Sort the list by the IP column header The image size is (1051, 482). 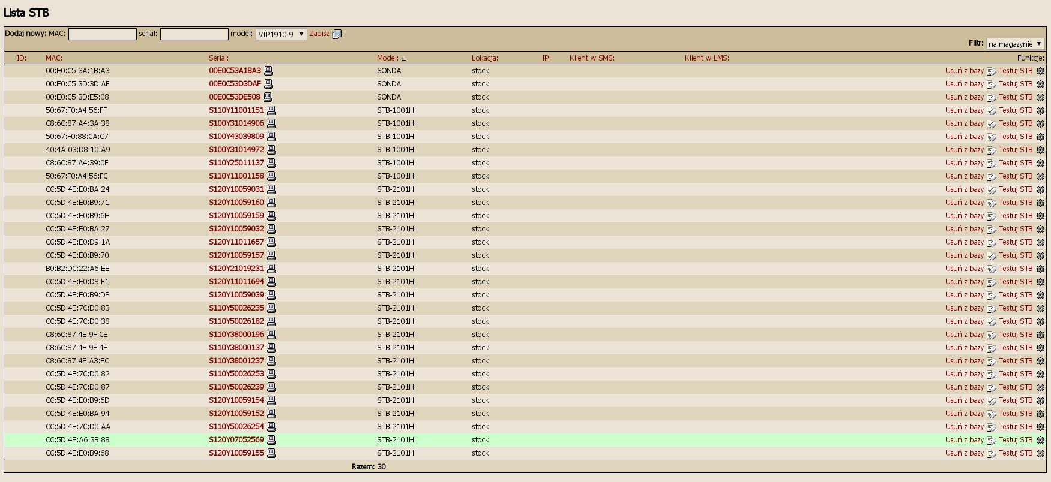(546, 58)
